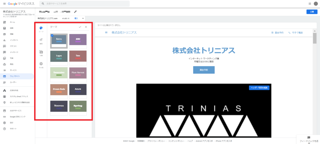
Task: Open the preview site's hamburger menu
Action: pos(106,33)
